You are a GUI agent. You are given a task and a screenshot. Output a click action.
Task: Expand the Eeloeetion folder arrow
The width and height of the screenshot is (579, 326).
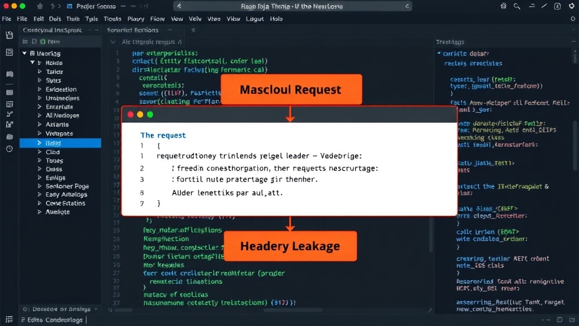(40, 89)
